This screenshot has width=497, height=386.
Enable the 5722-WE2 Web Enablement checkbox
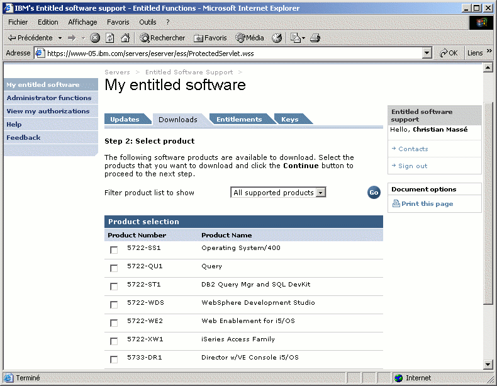[x=114, y=323]
